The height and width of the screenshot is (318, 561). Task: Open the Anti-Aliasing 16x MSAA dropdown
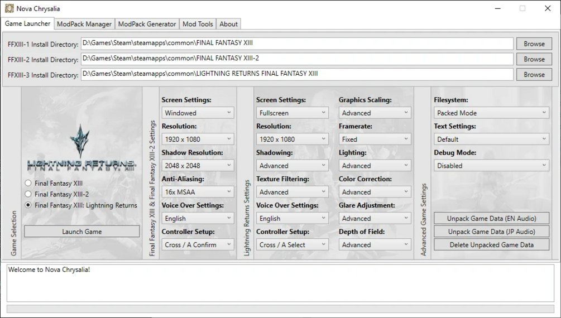[x=198, y=192]
